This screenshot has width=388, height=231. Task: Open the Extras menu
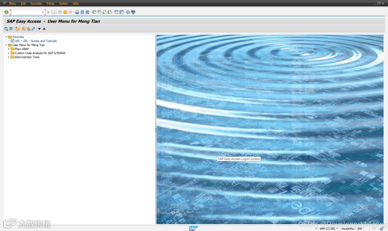[x=50, y=4]
